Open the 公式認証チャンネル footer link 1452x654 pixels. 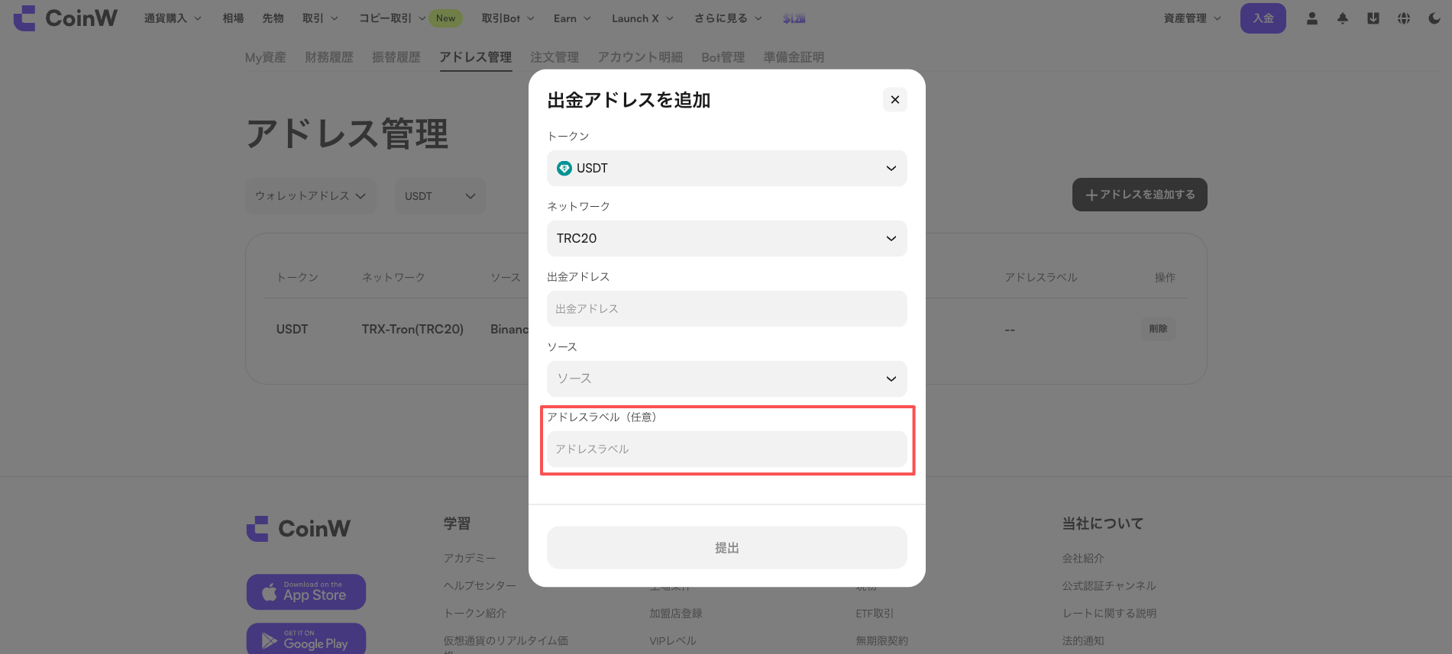click(1109, 586)
